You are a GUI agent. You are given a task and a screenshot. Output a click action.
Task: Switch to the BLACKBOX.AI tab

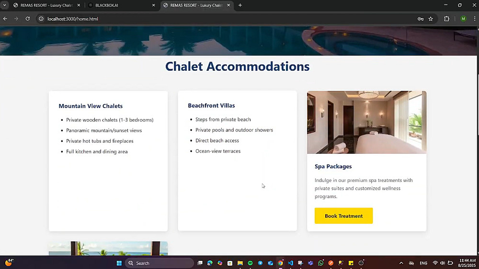point(107,5)
